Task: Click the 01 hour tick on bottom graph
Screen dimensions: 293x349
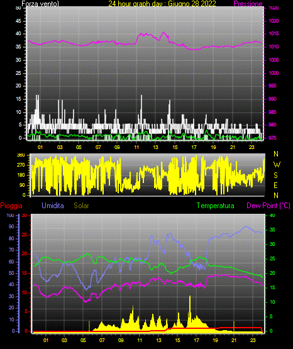Action: pyautogui.click(x=46, y=340)
